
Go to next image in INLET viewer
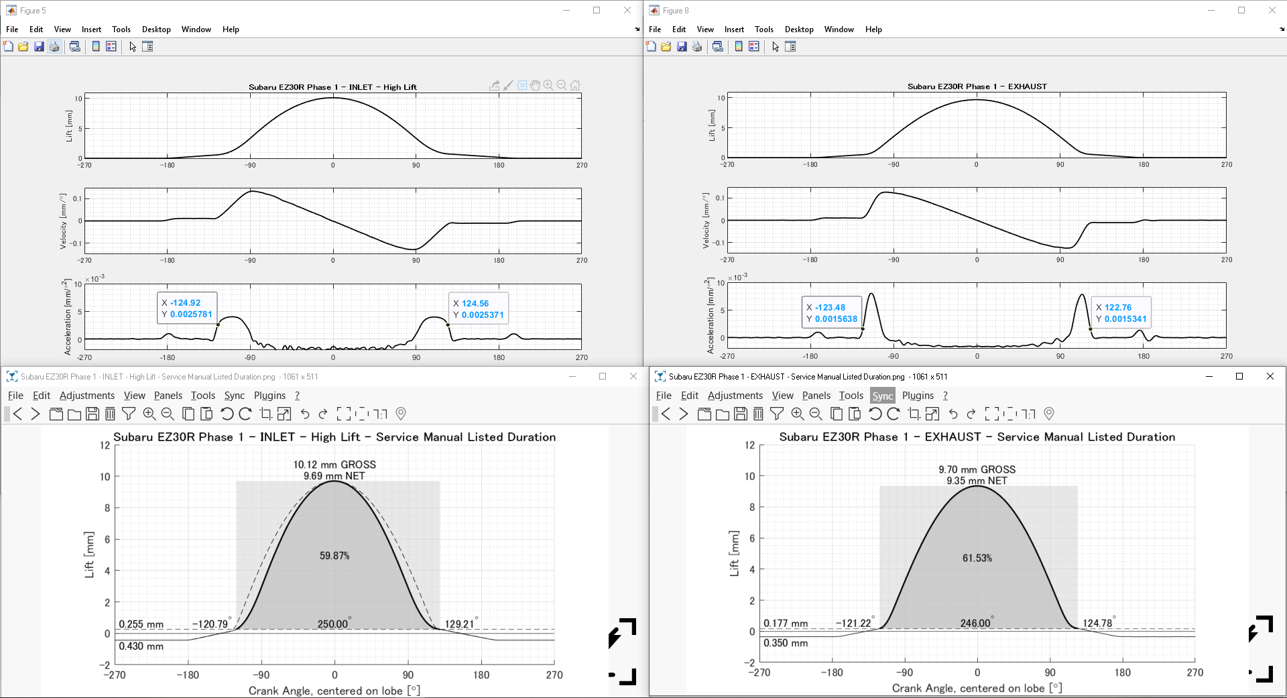36,414
